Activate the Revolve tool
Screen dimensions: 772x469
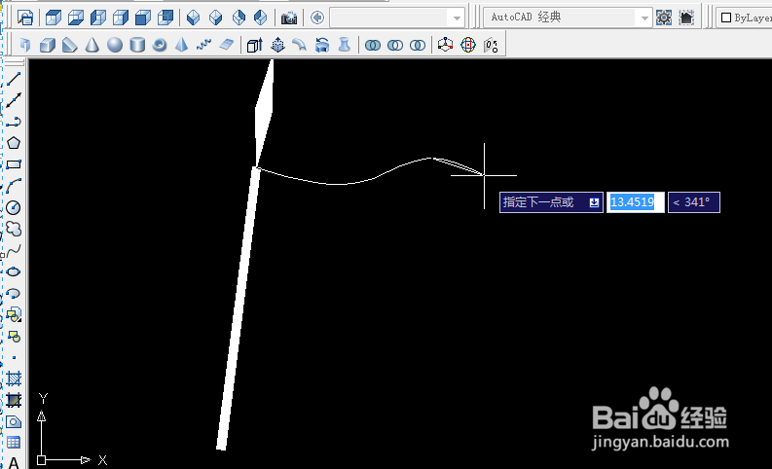(x=322, y=46)
